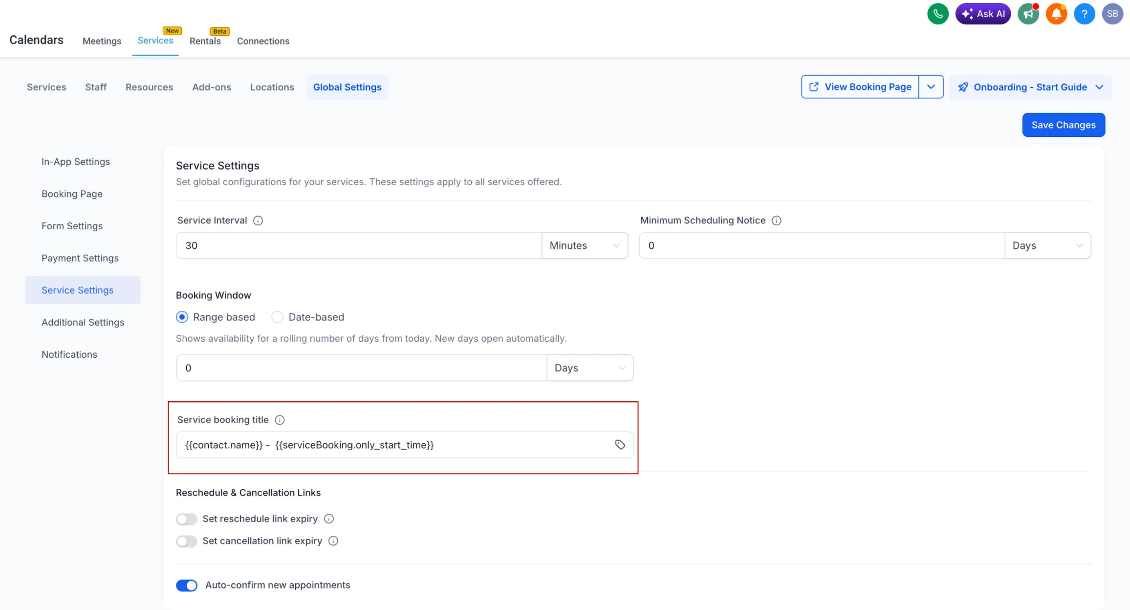This screenshot has width=1130, height=610.
Task: Click the tag icon in booking title field
Action: pyautogui.click(x=620, y=444)
